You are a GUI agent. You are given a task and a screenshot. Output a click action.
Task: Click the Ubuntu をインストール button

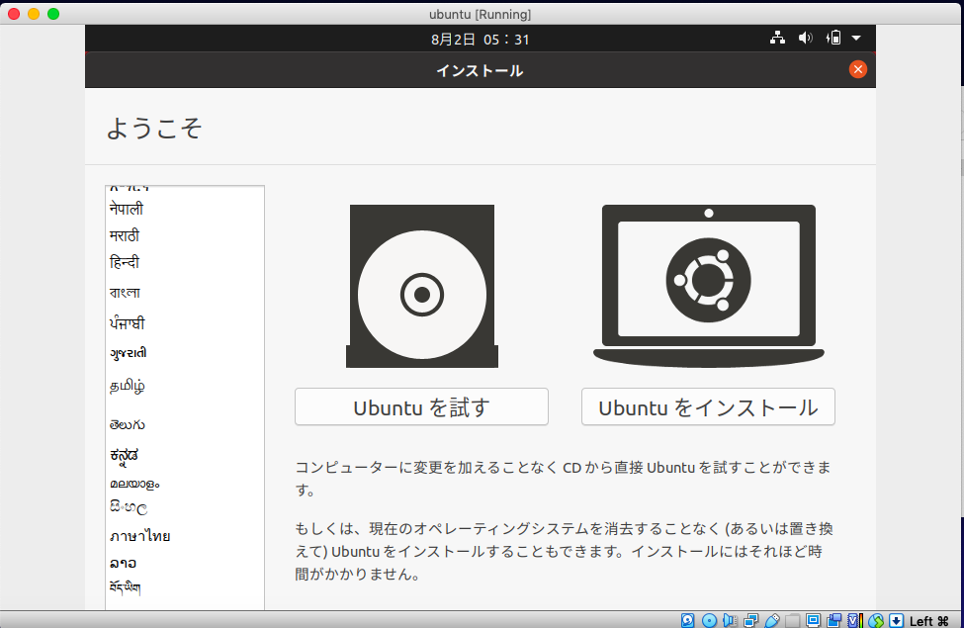click(708, 406)
